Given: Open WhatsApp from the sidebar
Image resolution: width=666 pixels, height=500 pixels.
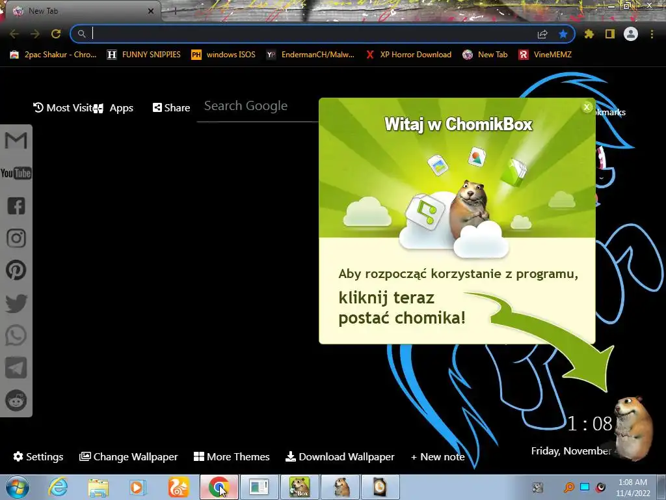Looking at the screenshot, I should [16, 335].
